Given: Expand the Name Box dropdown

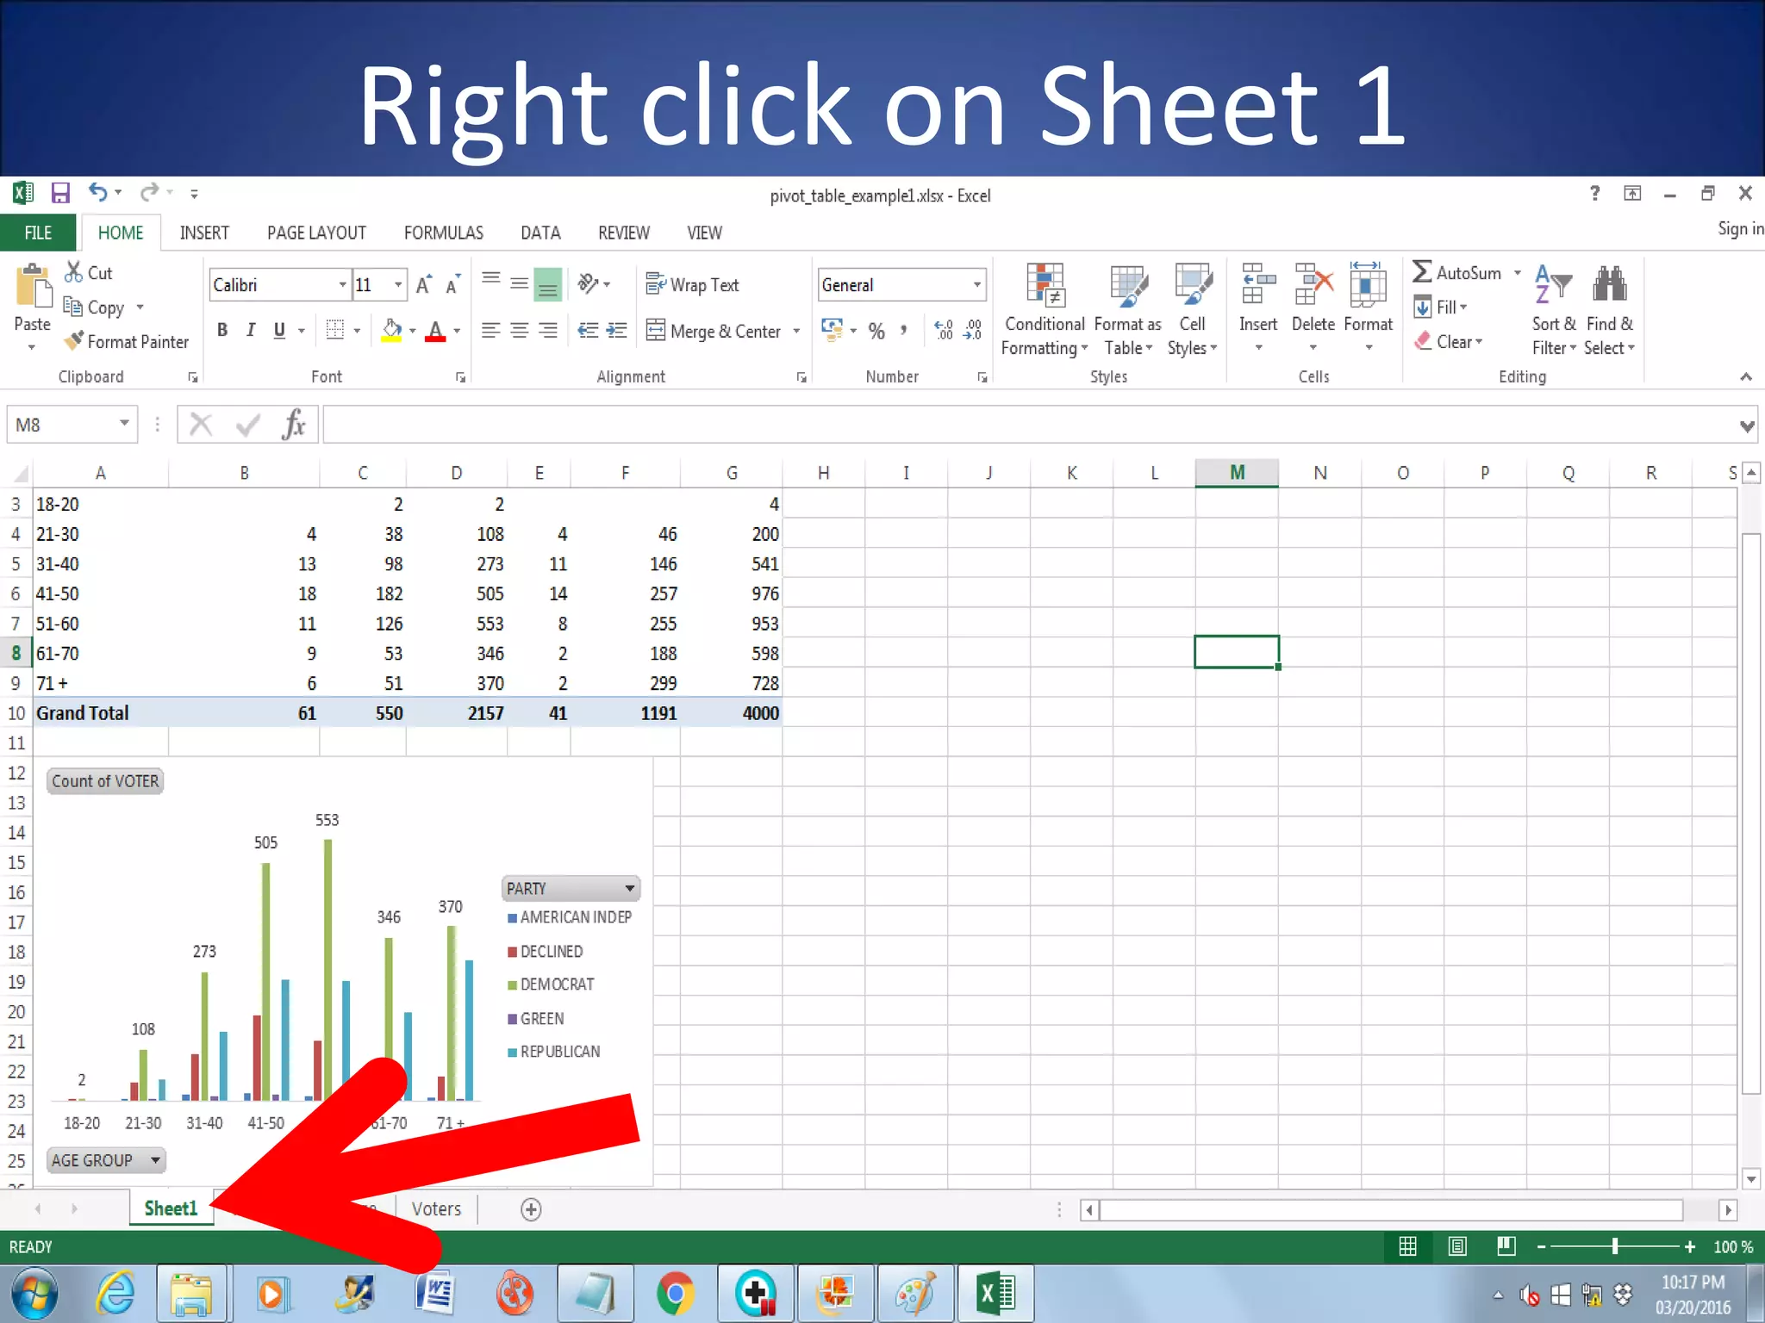Looking at the screenshot, I should click(124, 423).
